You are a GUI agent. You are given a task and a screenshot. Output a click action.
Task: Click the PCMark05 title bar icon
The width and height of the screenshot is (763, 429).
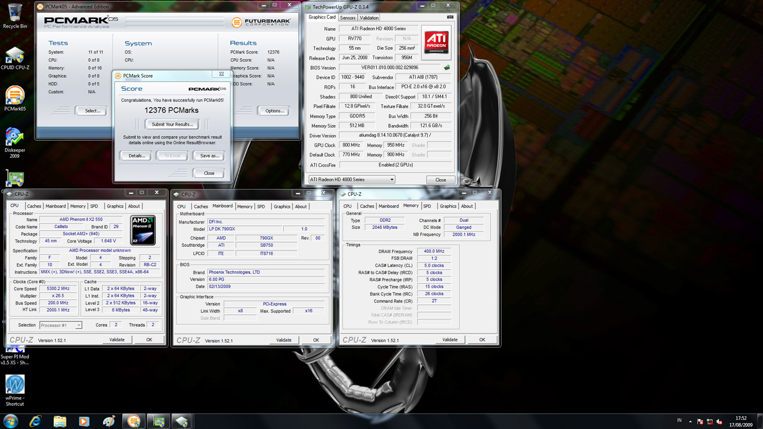[40, 6]
